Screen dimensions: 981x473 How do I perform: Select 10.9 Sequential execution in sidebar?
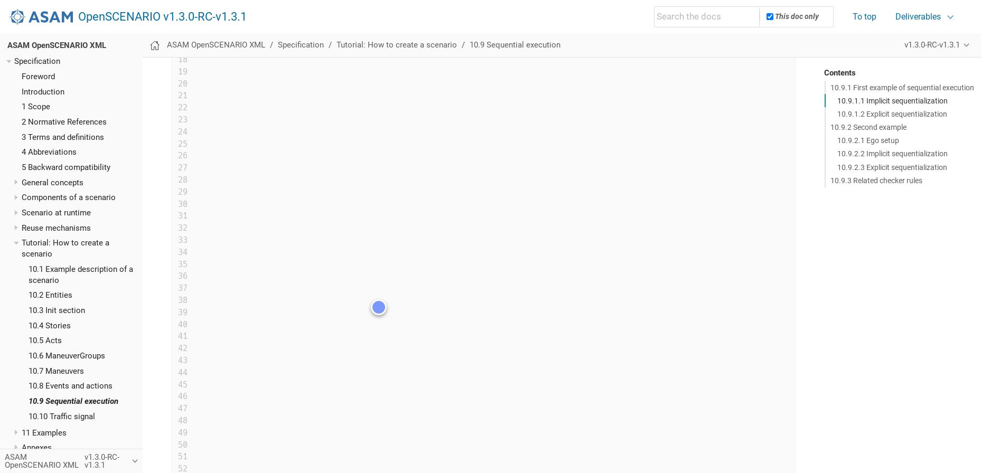point(73,401)
